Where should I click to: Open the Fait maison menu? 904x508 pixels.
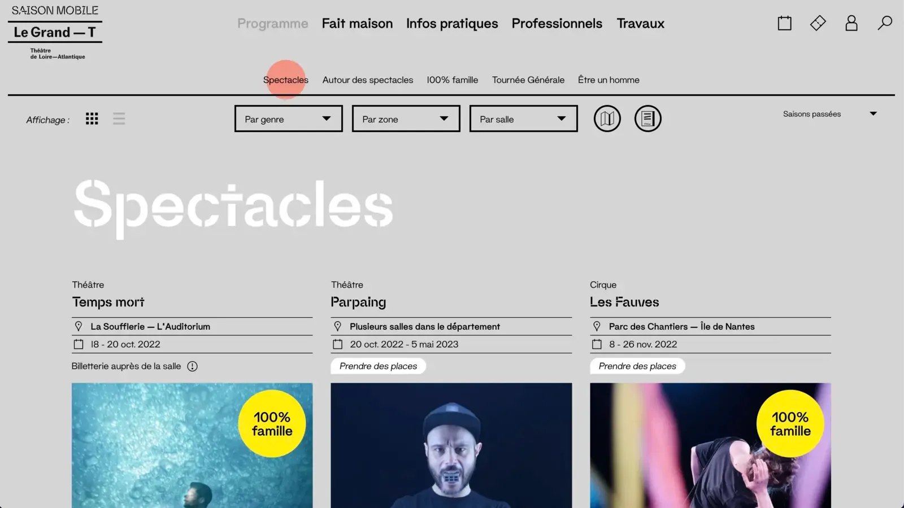point(357,24)
